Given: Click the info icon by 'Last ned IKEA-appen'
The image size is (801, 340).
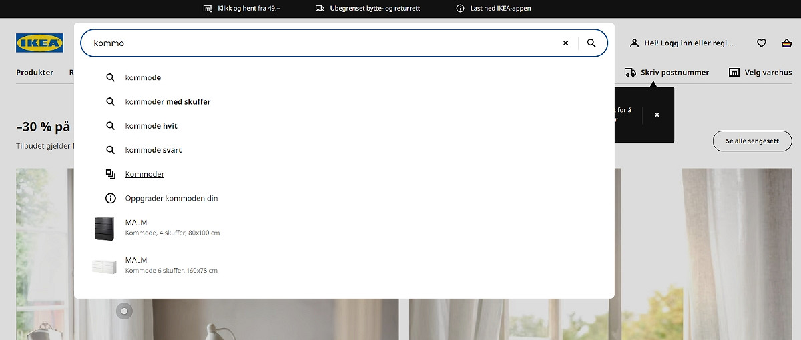Looking at the screenshot, I should pos(460,9).
